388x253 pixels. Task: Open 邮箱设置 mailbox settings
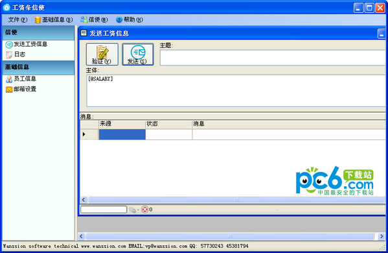[21, 89]
